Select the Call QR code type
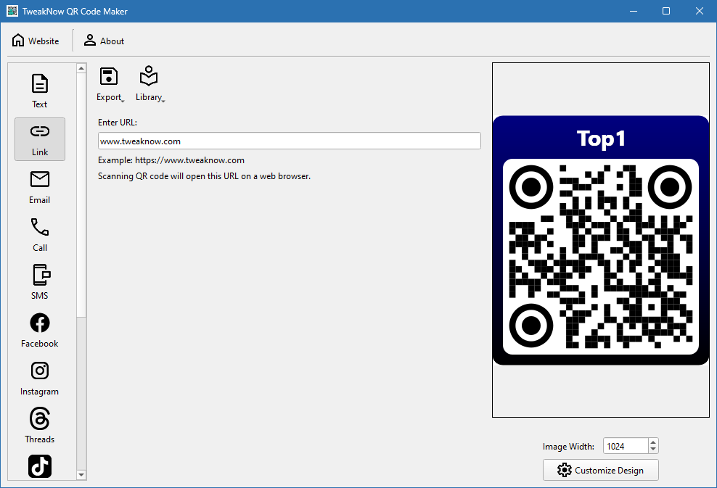Image resolution: width=717 pixels, height=488 pixels. [x=40, y=234]
